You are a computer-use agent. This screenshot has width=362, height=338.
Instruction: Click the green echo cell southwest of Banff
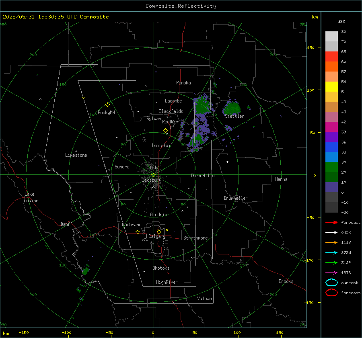click(86, 270)
